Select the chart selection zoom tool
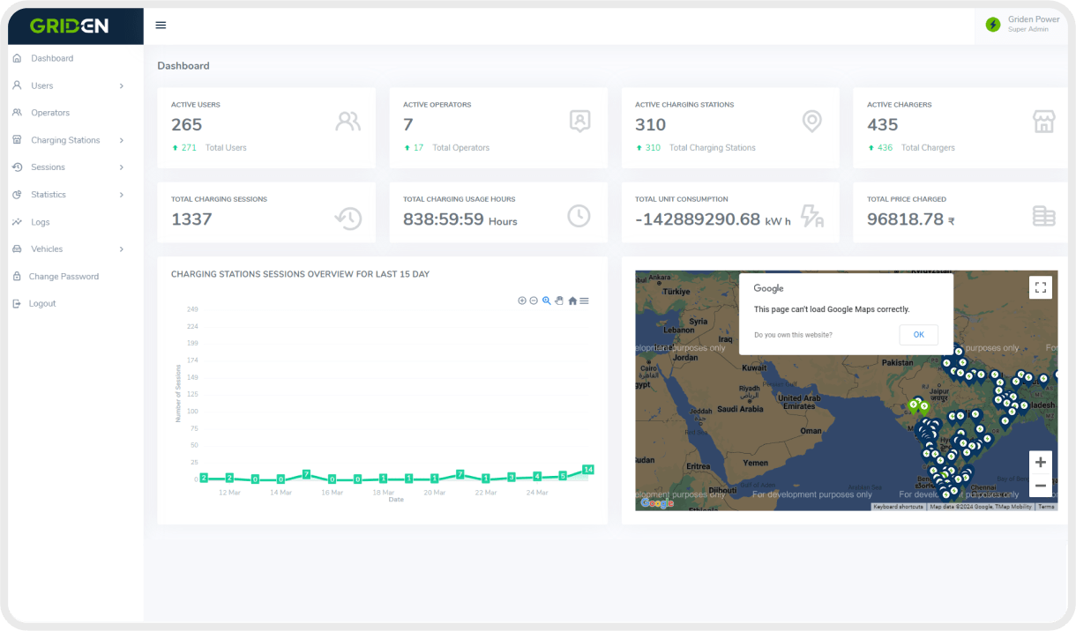This screenshot has height=631, width=1076. click(x=547, y=301)
